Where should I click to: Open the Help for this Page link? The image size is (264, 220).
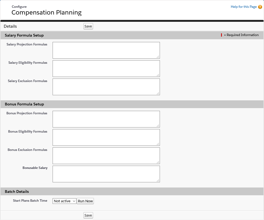[244, 7]
